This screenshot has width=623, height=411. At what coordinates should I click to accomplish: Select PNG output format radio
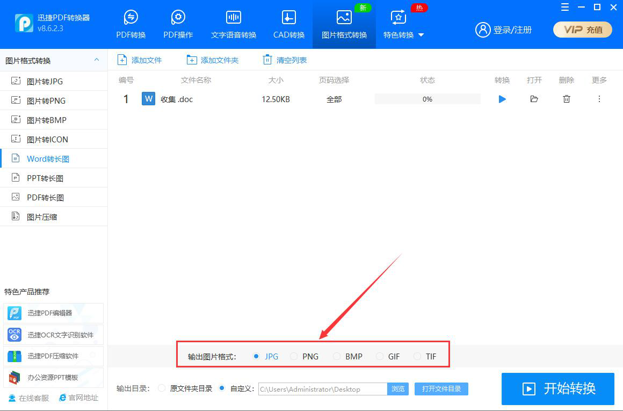click(294, 356)
